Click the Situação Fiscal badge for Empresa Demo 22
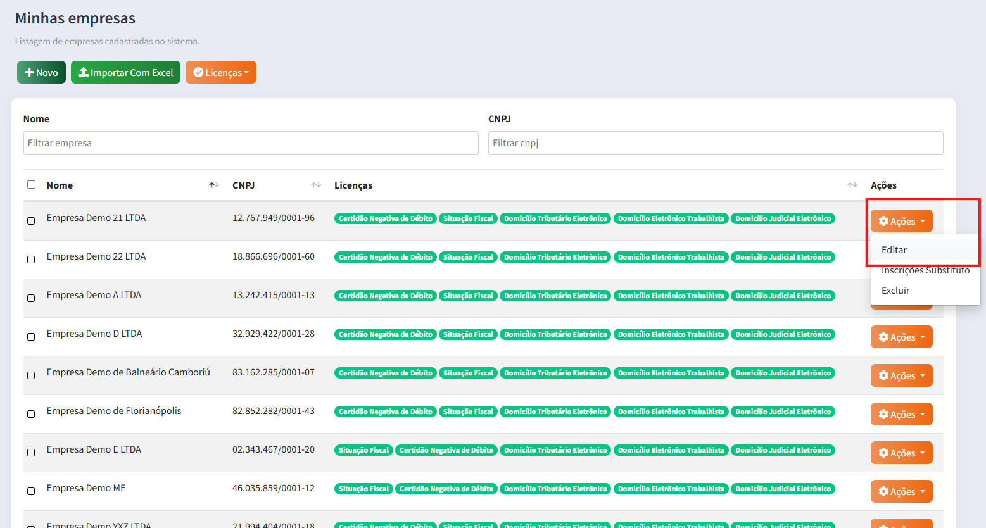 tap(468, 256)
